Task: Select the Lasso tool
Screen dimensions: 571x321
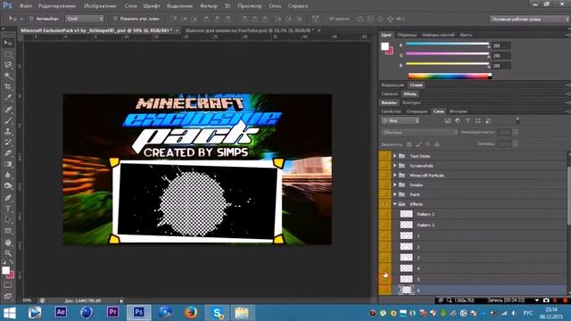Action: [8, 65]
